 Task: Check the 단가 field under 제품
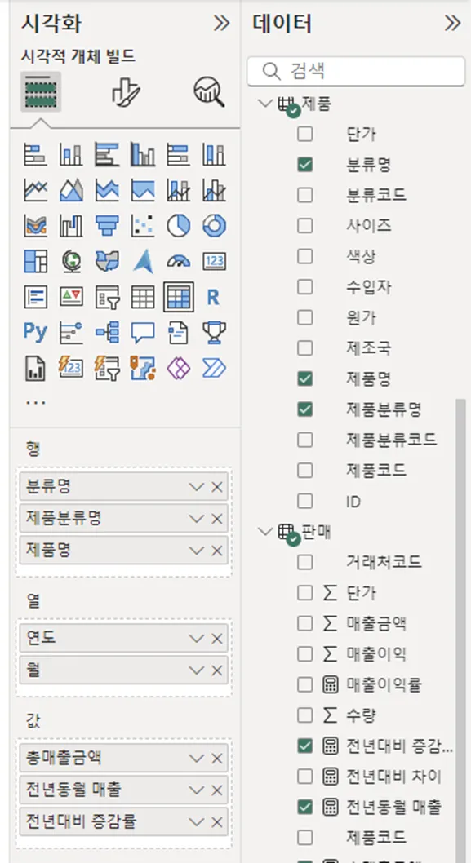tap(304, 134)
